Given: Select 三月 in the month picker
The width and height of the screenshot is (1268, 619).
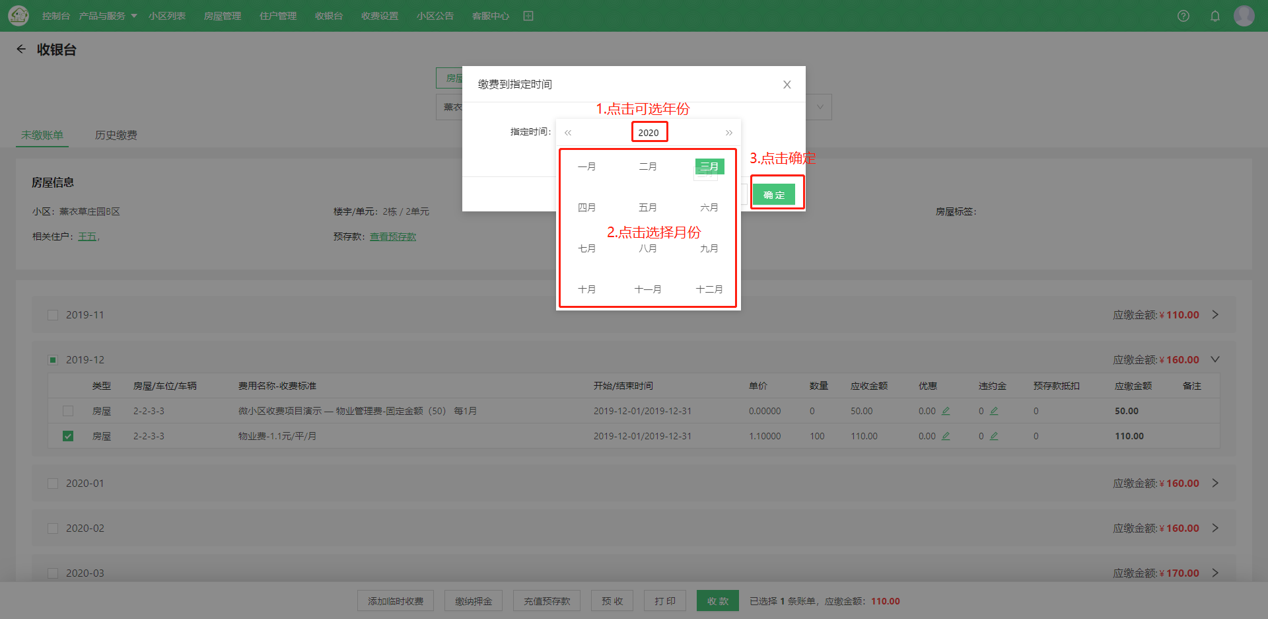Looking at the screenshot, I should (x=709, y=166).
